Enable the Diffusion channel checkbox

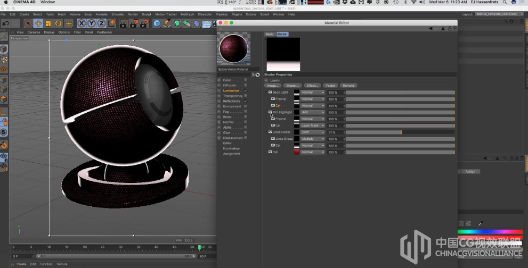click(x=246, y=85)
